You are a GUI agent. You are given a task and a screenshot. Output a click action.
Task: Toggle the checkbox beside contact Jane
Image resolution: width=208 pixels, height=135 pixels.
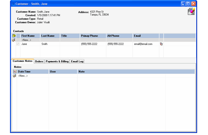18,44
